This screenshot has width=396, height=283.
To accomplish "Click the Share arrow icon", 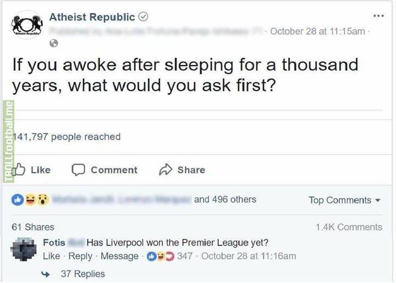I will [x=166, y=170].
